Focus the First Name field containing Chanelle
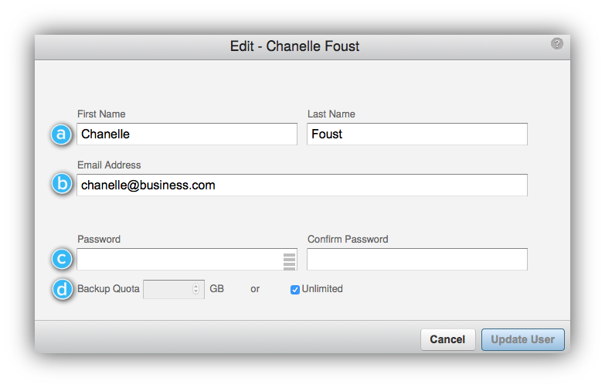This screenshot has width=605, height=388. [187, 134]
